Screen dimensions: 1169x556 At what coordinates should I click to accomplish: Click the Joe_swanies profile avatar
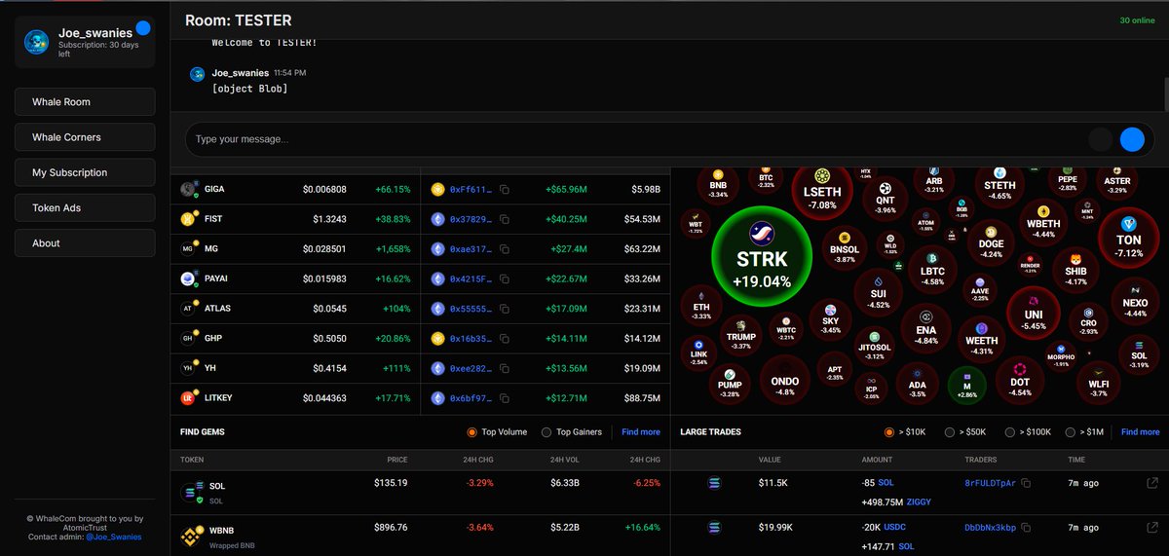point(38,42)
